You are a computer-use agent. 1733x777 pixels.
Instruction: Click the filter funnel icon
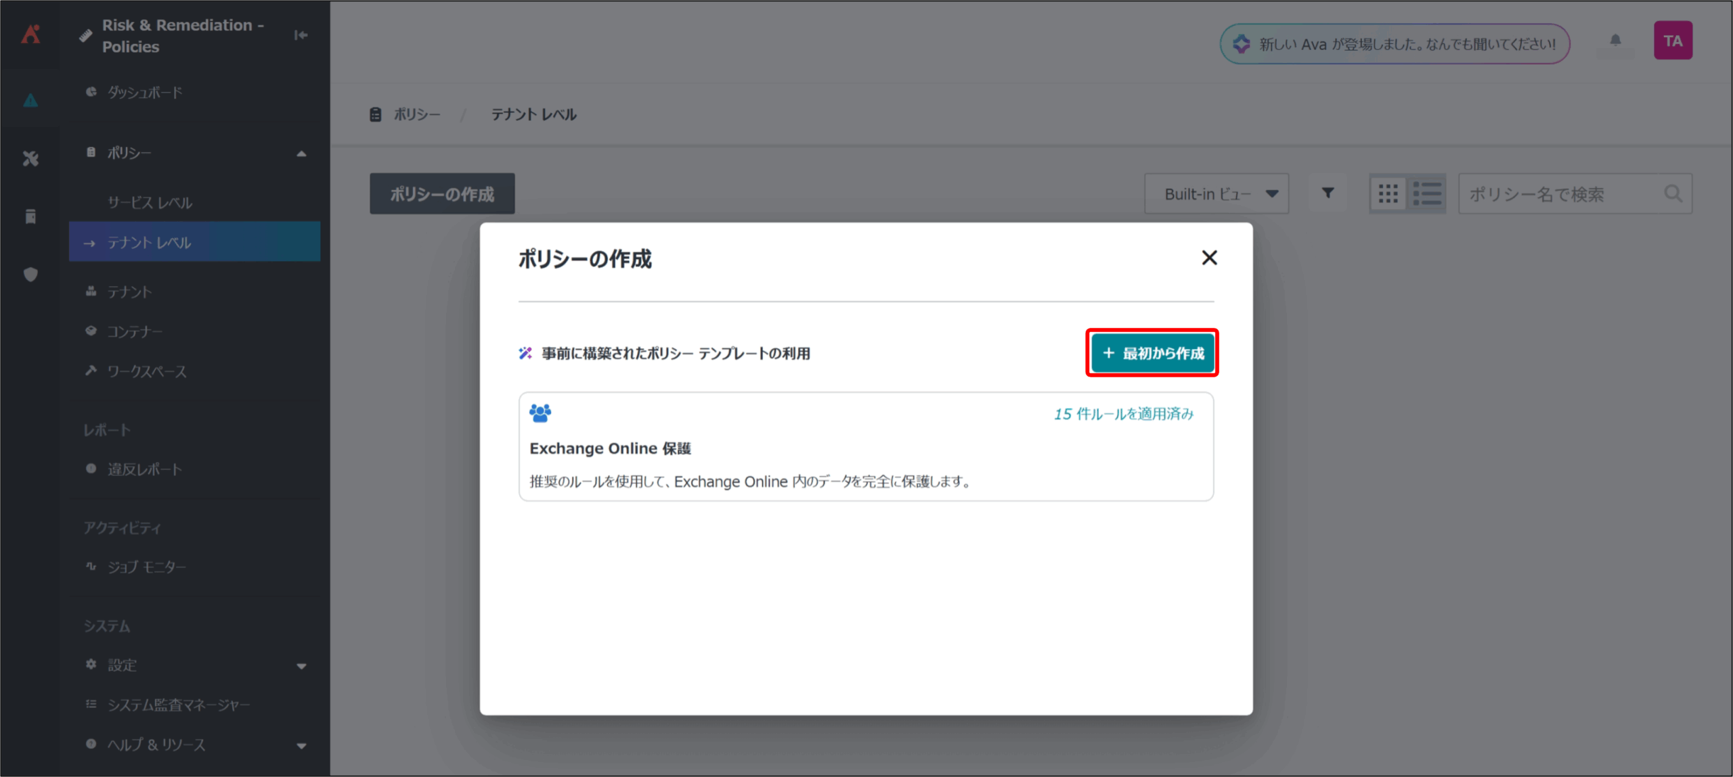pyautogui.click(x=1328, y=194)
